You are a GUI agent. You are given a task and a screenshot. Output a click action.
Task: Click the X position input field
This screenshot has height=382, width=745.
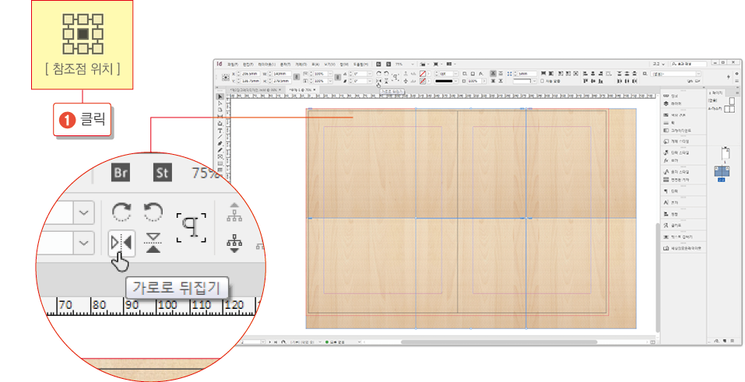pyautogui.click(x=251, y=74)
